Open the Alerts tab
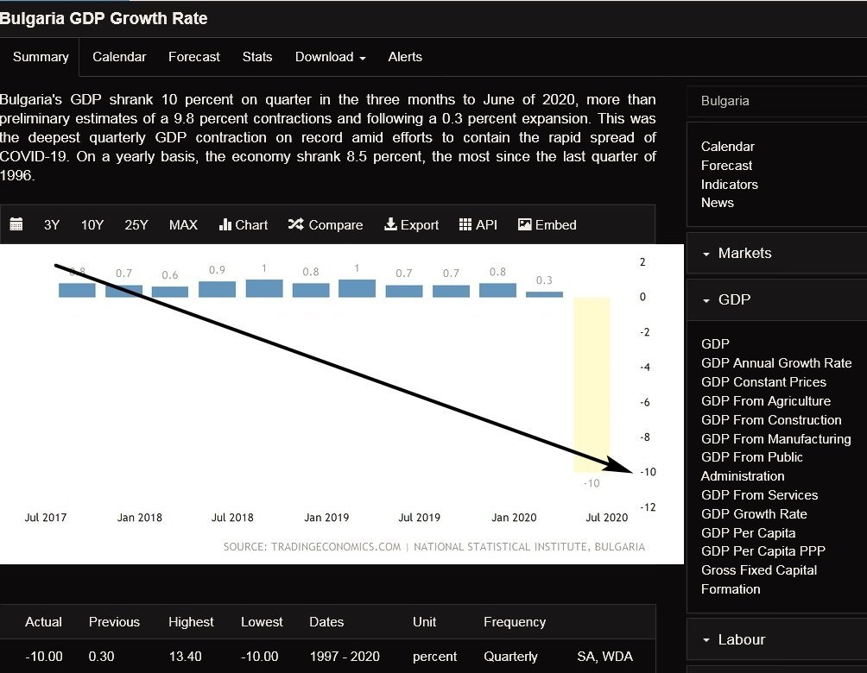 [405, 57]
